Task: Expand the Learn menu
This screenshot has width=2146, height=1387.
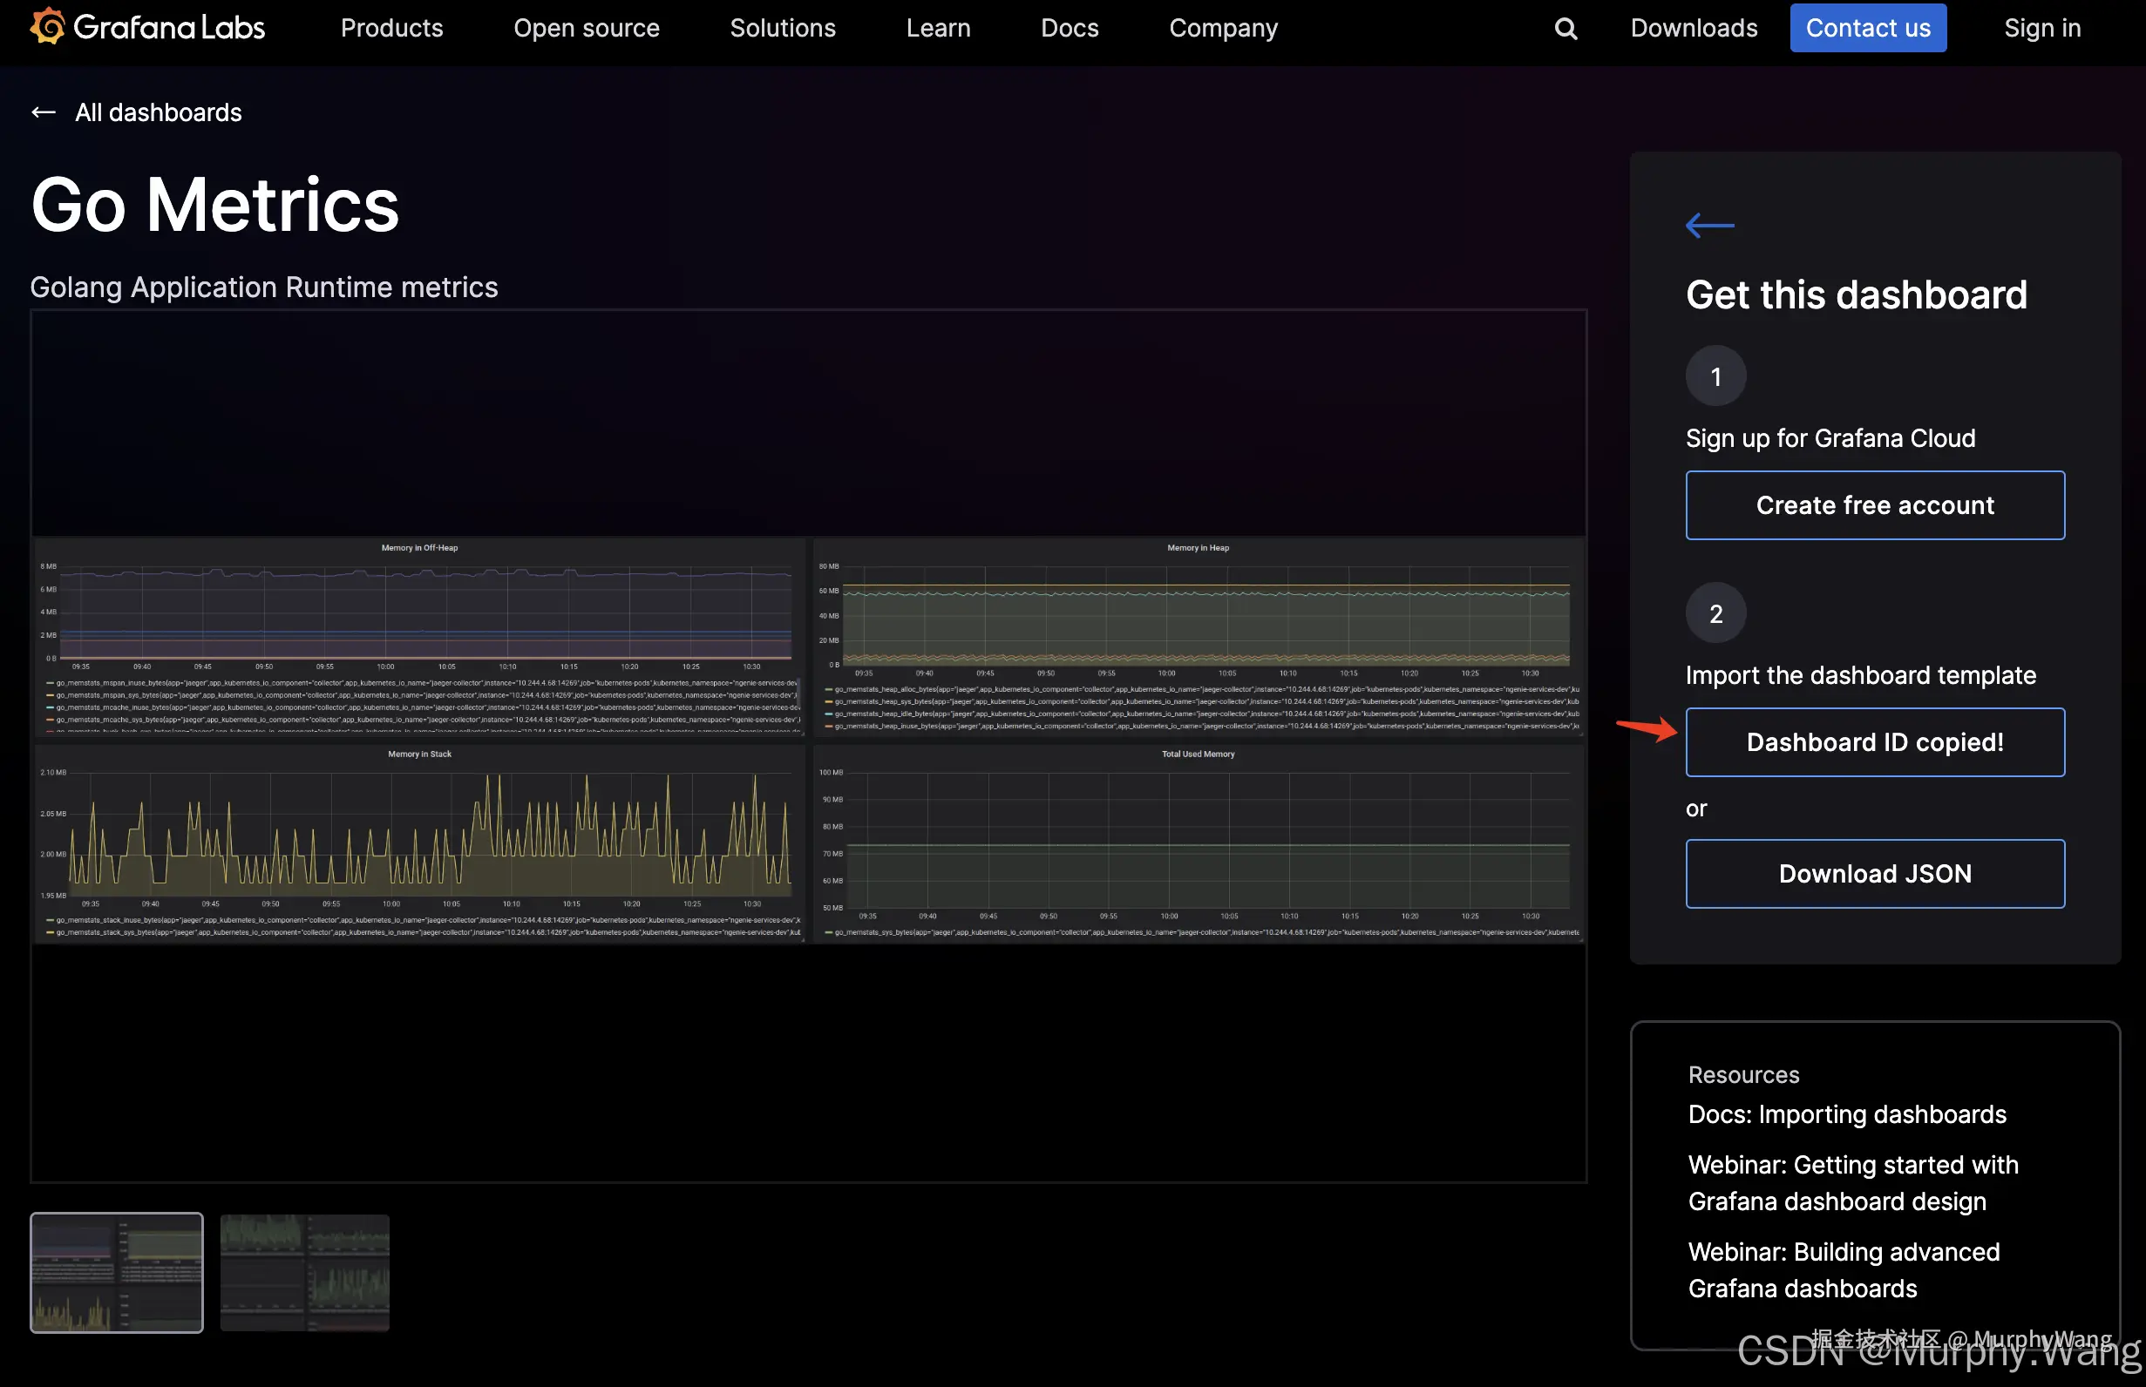Action: point(938,28)
